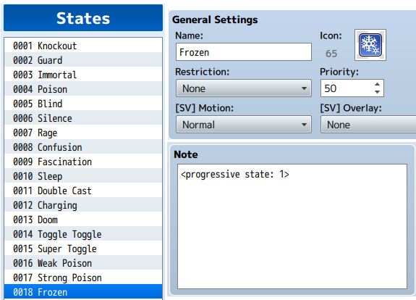This screenshot has height=300, width=416.
Task: Expand the Restriction dropdown
Action: [x=244, y=88]
